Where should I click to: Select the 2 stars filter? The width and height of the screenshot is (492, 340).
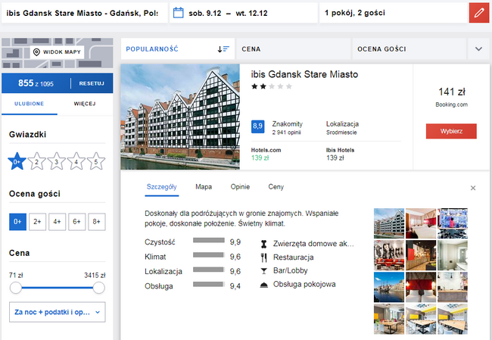pos(37,161)
